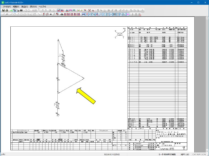The width and height of the screenshot is (209, 156).
Task: Click the Save floppy disk icon
Action: point(3,10)
